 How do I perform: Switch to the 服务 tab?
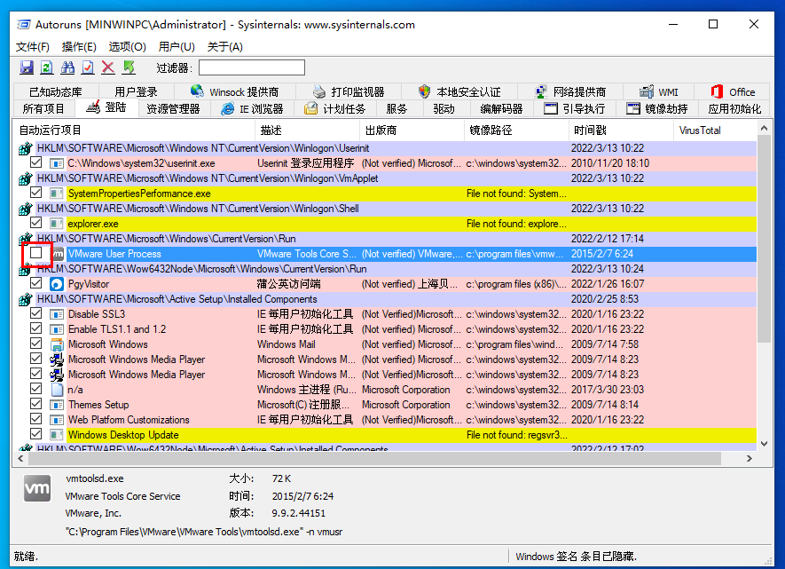tap(397, 108)
